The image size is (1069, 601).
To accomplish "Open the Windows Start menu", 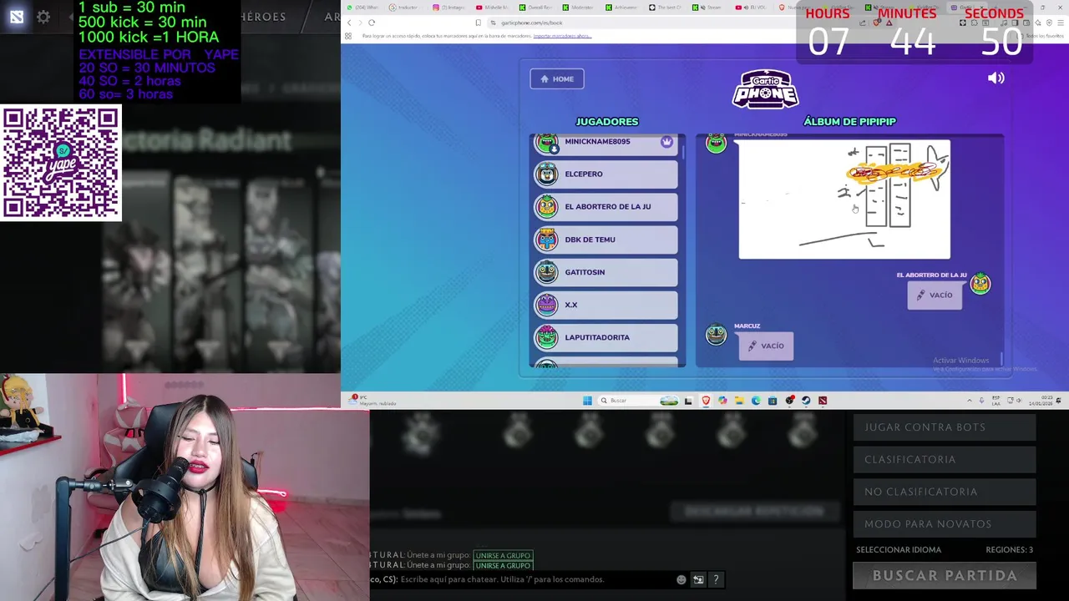I will [x=587, y=401].
